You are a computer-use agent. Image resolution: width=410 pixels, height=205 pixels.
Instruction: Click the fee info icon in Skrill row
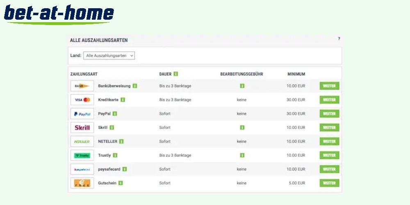pos(242,128)
